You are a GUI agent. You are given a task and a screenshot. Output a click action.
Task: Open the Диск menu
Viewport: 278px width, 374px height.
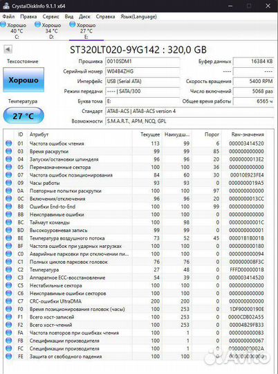coord(84,17)
